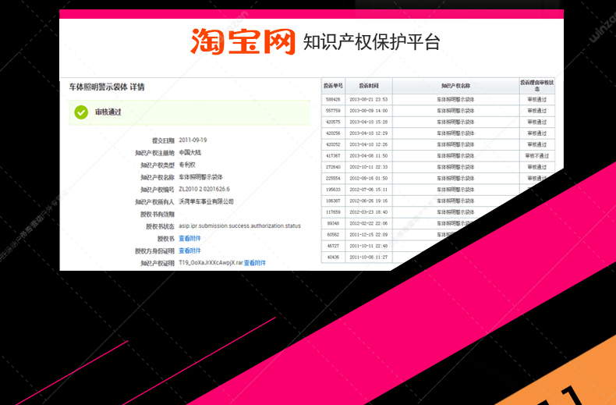Click the value 专利权
616x405 pixels.
click(187, 165)
